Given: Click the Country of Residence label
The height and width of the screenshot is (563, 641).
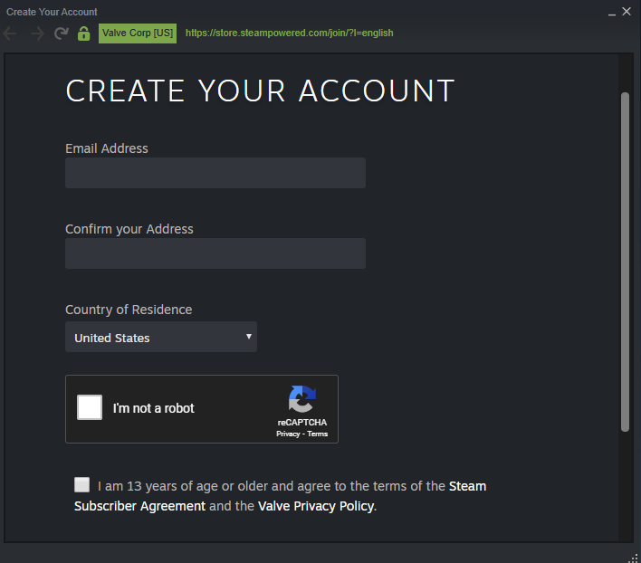Looking at the screenshot, I should (x=129, y=310).
